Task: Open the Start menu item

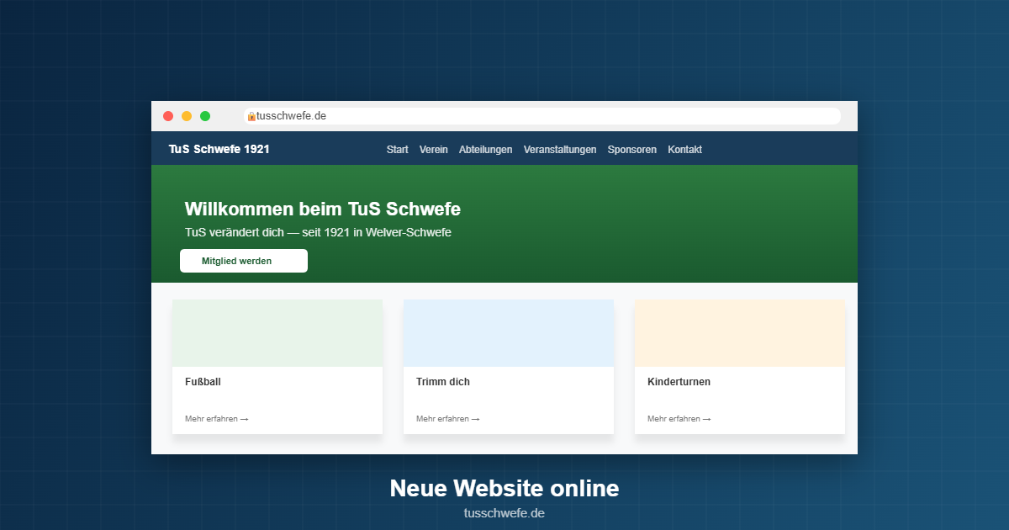Action: [x=398, y=150]
